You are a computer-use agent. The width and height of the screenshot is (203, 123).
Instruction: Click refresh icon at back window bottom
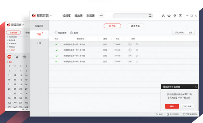click(x=27, y=109)
